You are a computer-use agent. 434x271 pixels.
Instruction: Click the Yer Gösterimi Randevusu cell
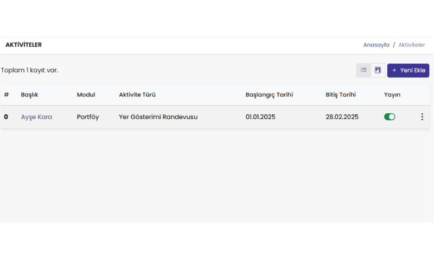tap(158, 117)
